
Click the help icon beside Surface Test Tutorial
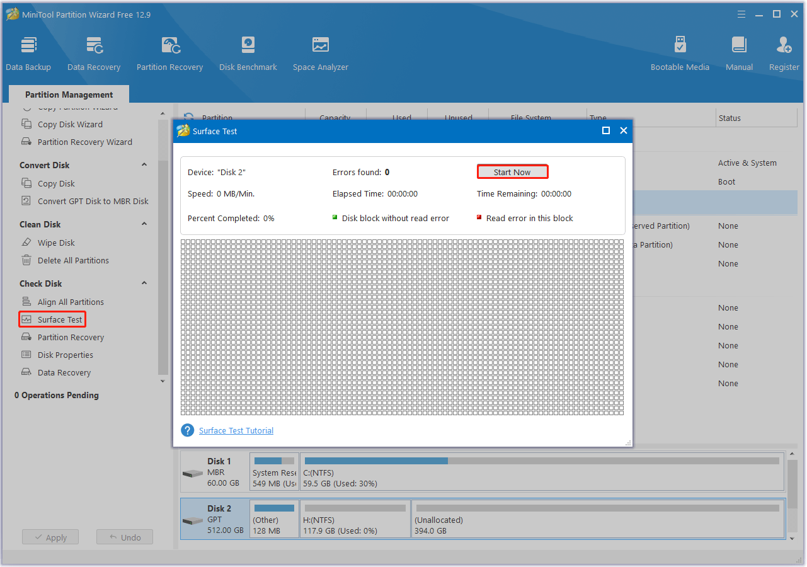pos(187,430)
